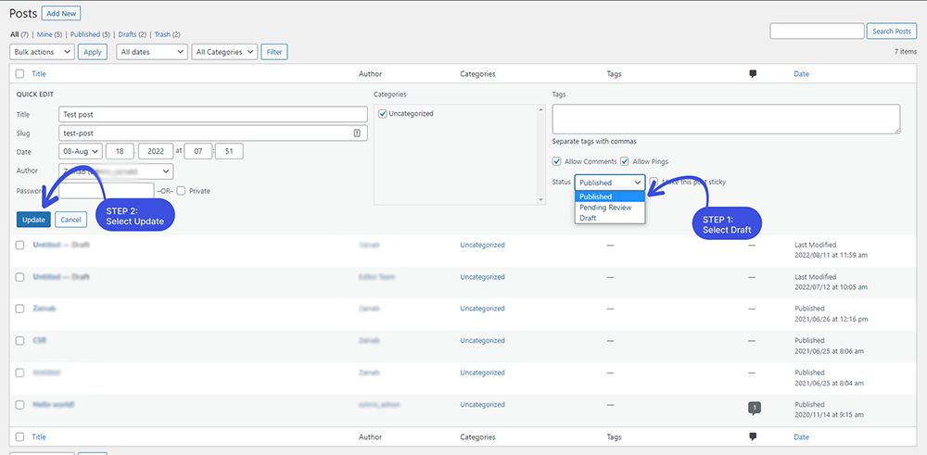Click the scroll-up arrow in the Categories box

[540, 110]
